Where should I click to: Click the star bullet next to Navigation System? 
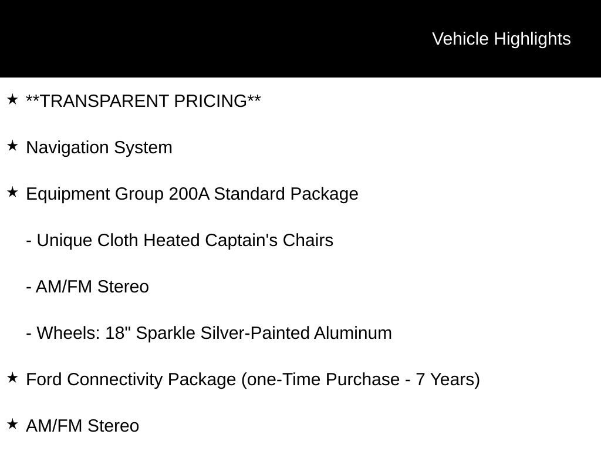pos(12,146)
